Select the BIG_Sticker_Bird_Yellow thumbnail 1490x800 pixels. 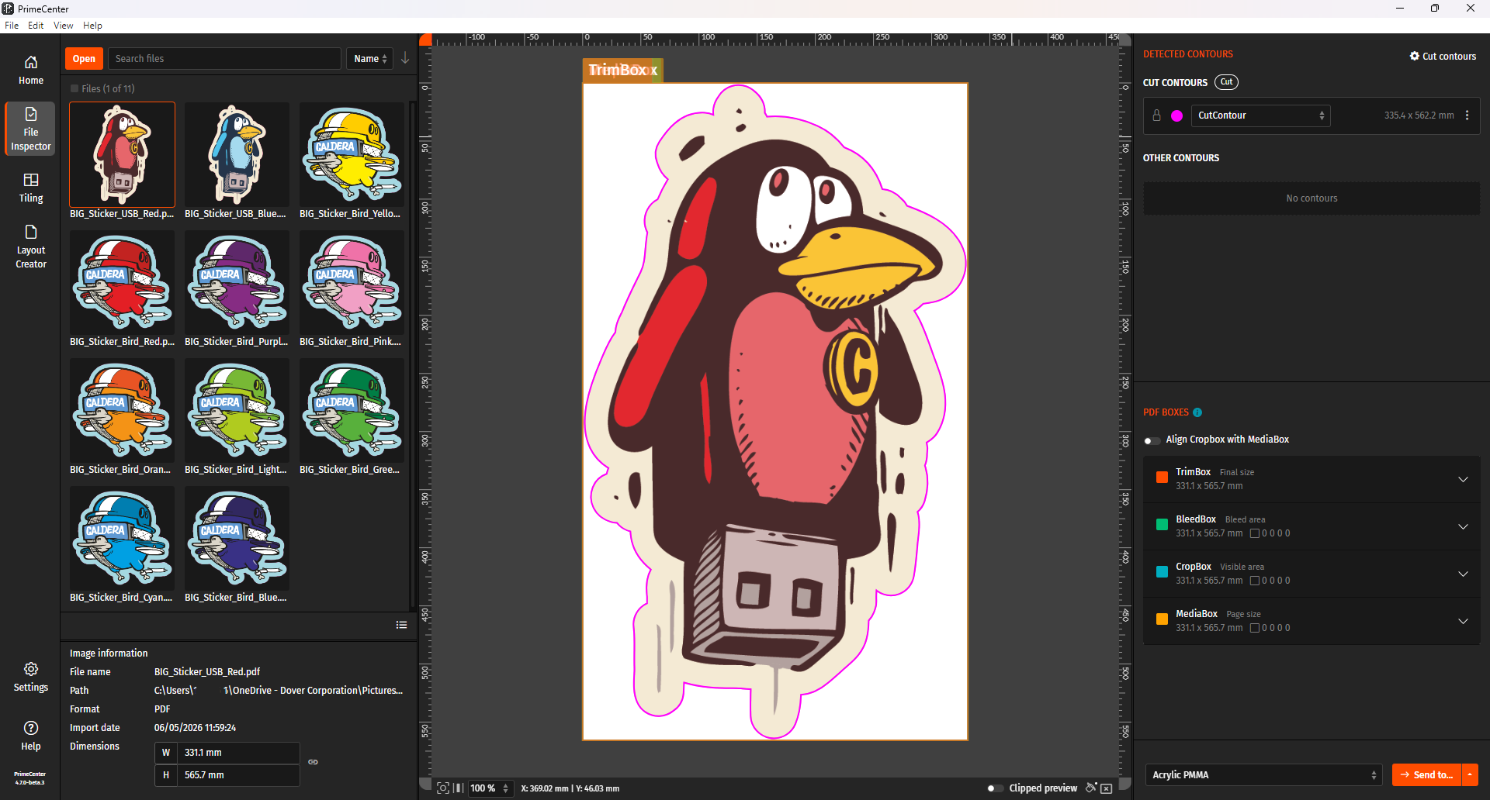point(352,154)
